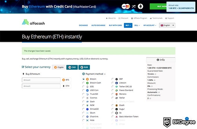Select the Litecoin radio button
The height and width of the screenshot is (129, 197).
(113, 83)
